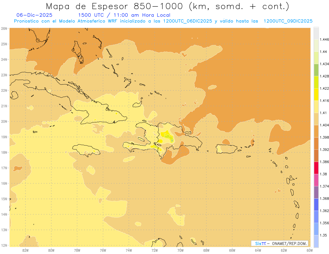Image resolution: width=329 pixels, height=254 pixels.
Task: Click the 60W longitude label
Action: click(x=310, y=250)
